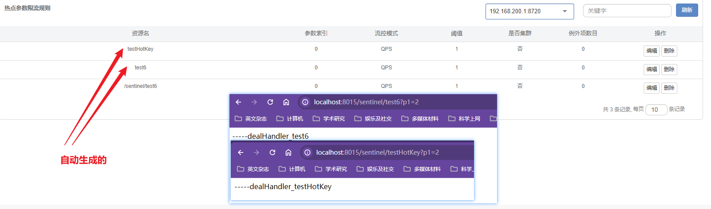Click 编辑 for the /sentinel/test6 rule

(651, 88)
